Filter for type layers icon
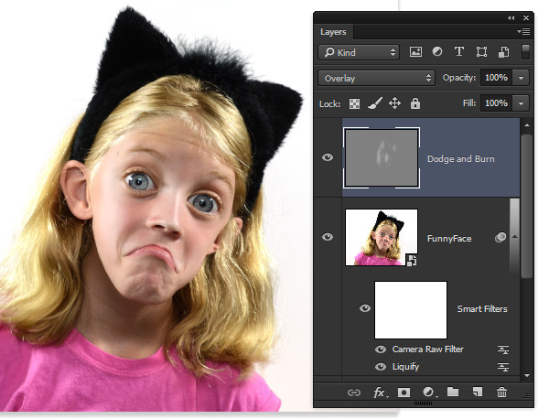Screen dimensions: 549x419 click(x=459, y=52)
